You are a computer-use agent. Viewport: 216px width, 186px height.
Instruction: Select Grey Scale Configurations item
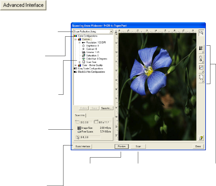[x=90, y=68]
